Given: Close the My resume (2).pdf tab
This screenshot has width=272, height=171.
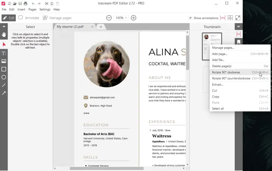Looking at the screenshot, I should tap(92, 27).
